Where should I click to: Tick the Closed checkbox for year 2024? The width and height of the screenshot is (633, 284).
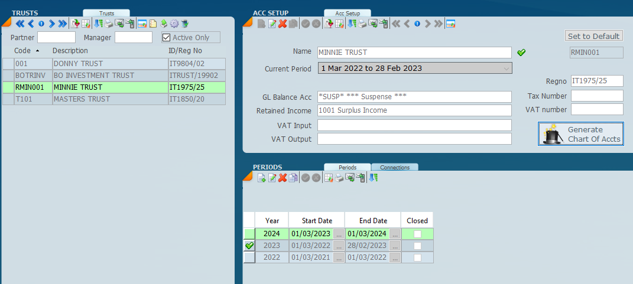[x=417, y=234]
